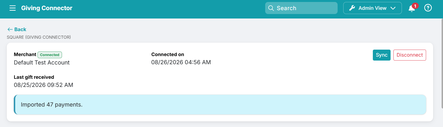Click the SQUARE (GIVING CONNECTOR) heading
The image size is (443, 127).
click(x=39, y=37)
